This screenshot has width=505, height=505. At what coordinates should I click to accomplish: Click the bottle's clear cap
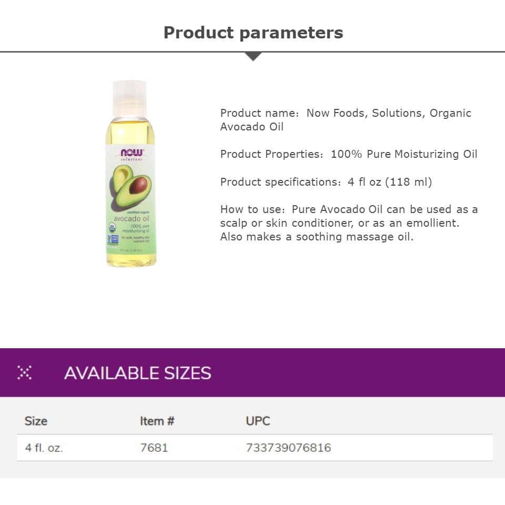[x=129, y=98]
